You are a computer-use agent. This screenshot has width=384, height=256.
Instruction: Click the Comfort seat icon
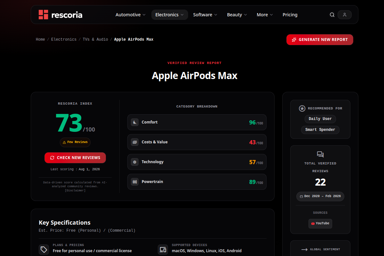pyautogui.click(x=135, y=122)
